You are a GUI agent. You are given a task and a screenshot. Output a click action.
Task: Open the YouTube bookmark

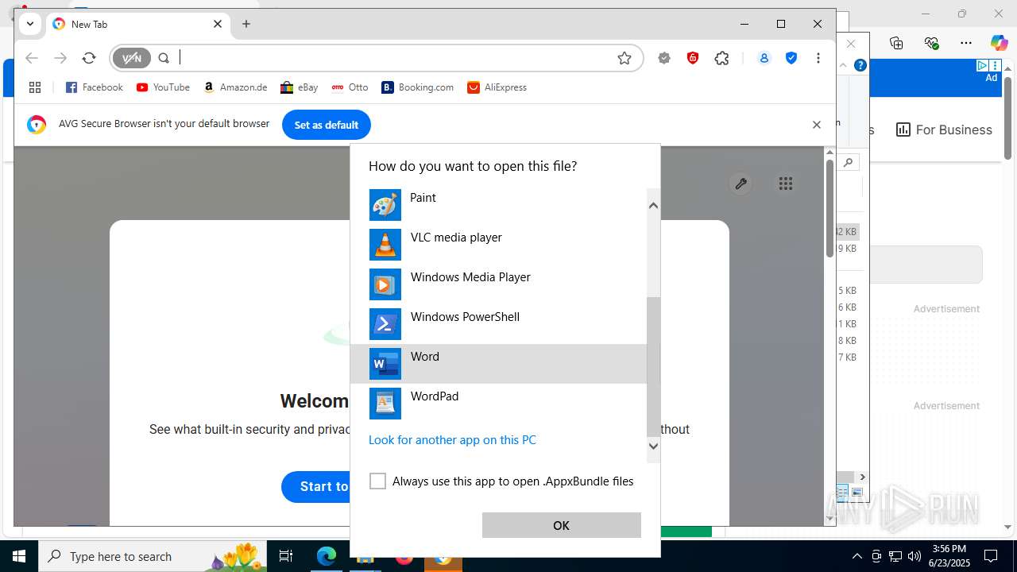click(163, 87)
